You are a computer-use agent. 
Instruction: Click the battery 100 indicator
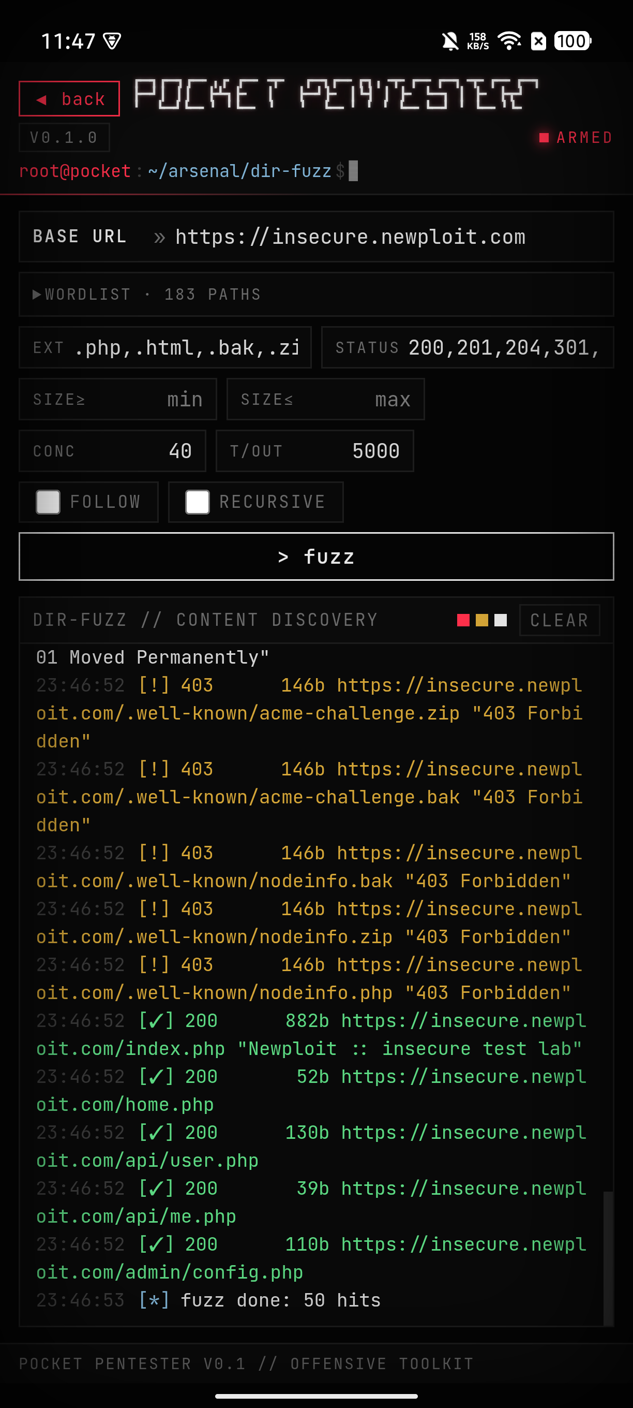(x=572, y=41)
